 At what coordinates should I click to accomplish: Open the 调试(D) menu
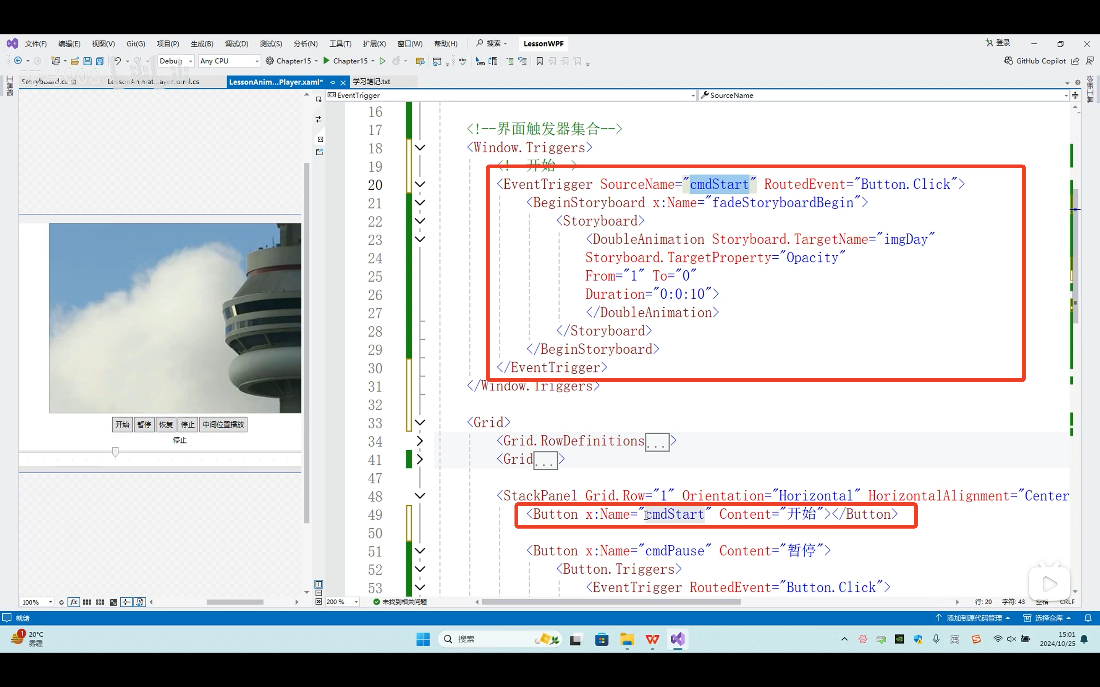point(236,44)
